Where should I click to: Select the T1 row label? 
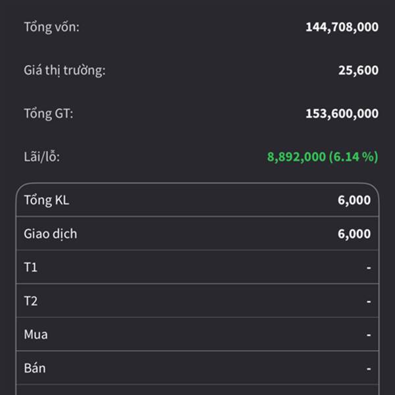pos(31,267)
